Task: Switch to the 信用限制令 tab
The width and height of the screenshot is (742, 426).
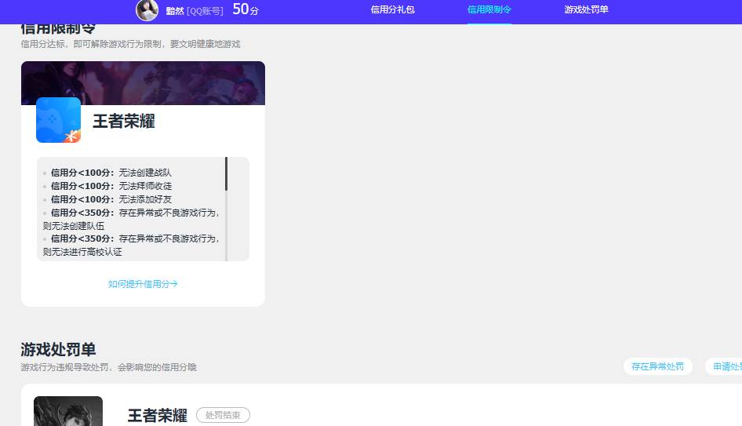Action: tap(489, 10)
